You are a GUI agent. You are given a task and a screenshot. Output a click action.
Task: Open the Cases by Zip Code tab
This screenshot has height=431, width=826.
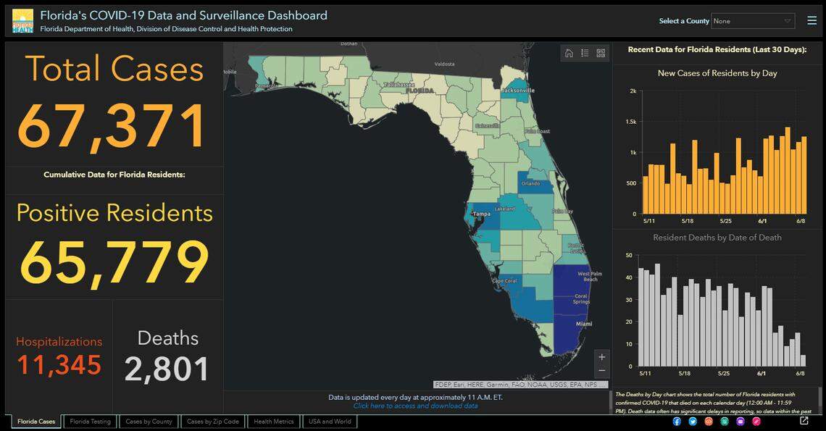point(213,421)
